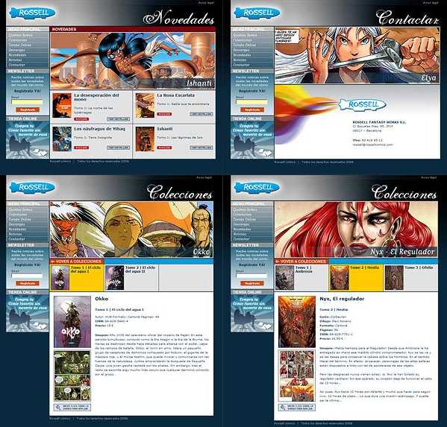This screenshot has height=427, width=447.
Task: Enlarge the Okko interior page preview
Action: [72, 376]
